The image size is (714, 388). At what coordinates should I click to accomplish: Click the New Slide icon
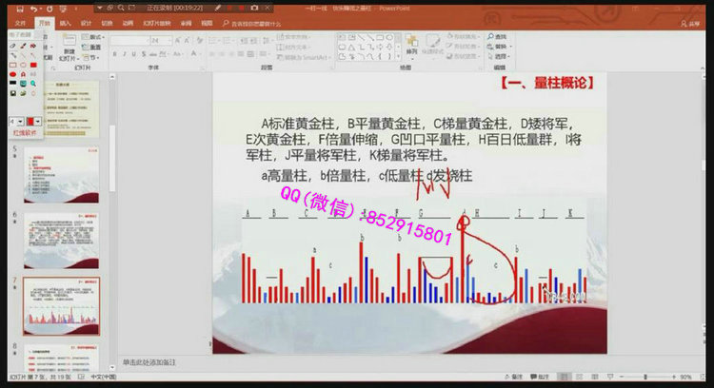(69, 44)
